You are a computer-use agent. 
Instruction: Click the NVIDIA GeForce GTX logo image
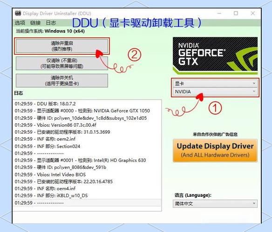pos(215,56)
